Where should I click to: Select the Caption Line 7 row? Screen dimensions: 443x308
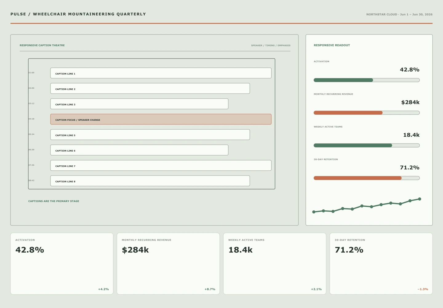(161, 165)
